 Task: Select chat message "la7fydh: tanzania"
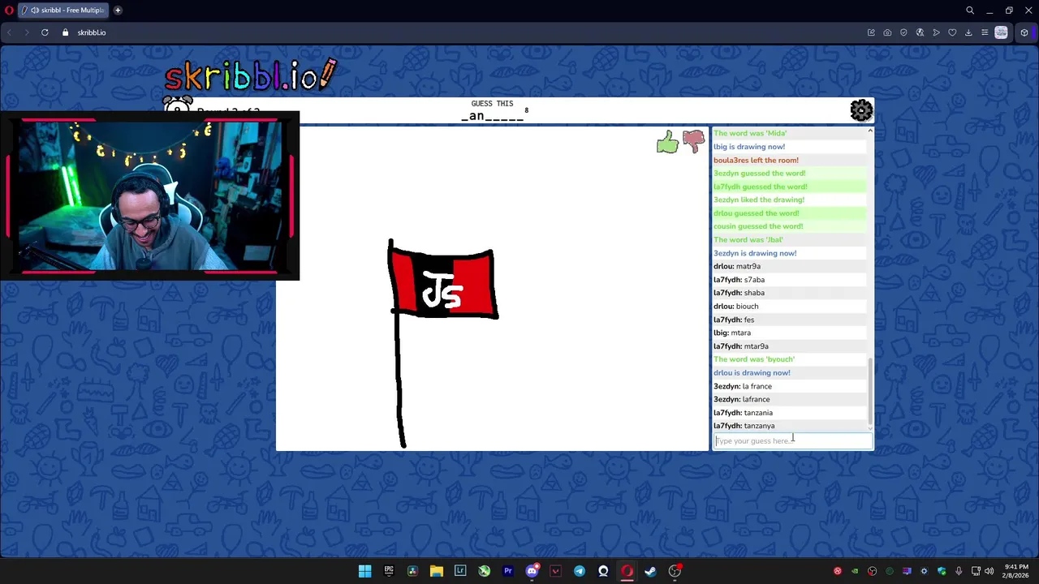click(743, 413)
